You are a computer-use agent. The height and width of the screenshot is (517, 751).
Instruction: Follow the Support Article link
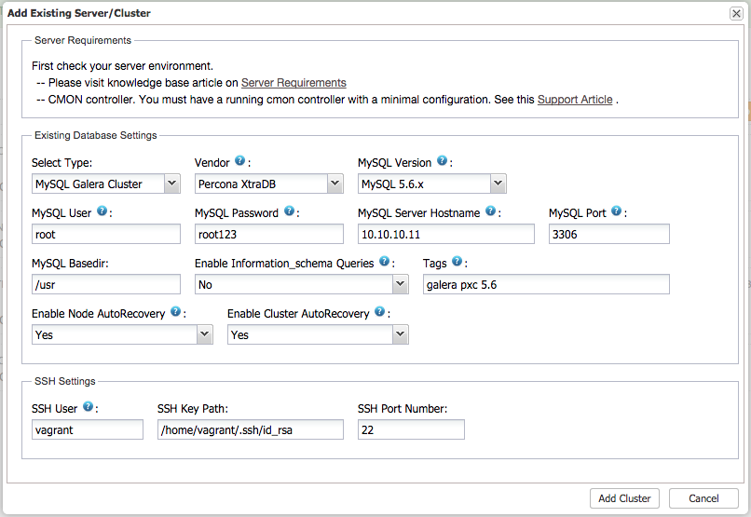[x=575, y=100]
